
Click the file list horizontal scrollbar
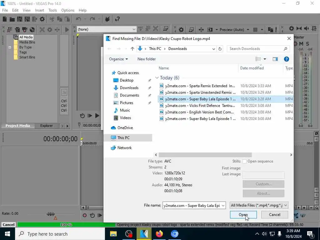pos(205,155)
